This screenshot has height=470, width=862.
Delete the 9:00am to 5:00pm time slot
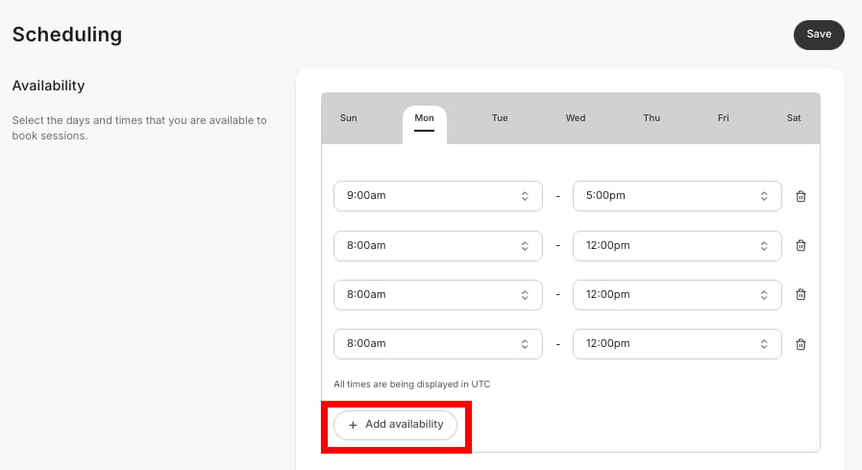click(800, 196)
